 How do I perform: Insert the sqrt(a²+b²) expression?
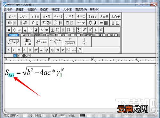click(13, 42)
